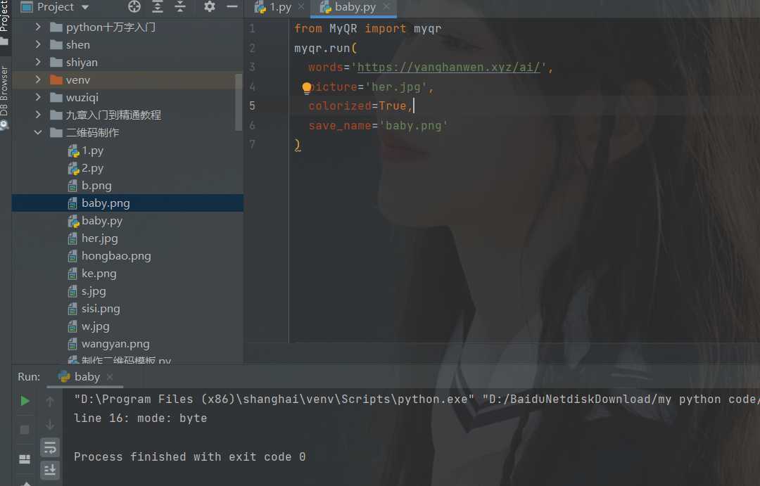
Task: Click the Collapse All icon in Project toolbar
Action: click(x=180, y=7)
